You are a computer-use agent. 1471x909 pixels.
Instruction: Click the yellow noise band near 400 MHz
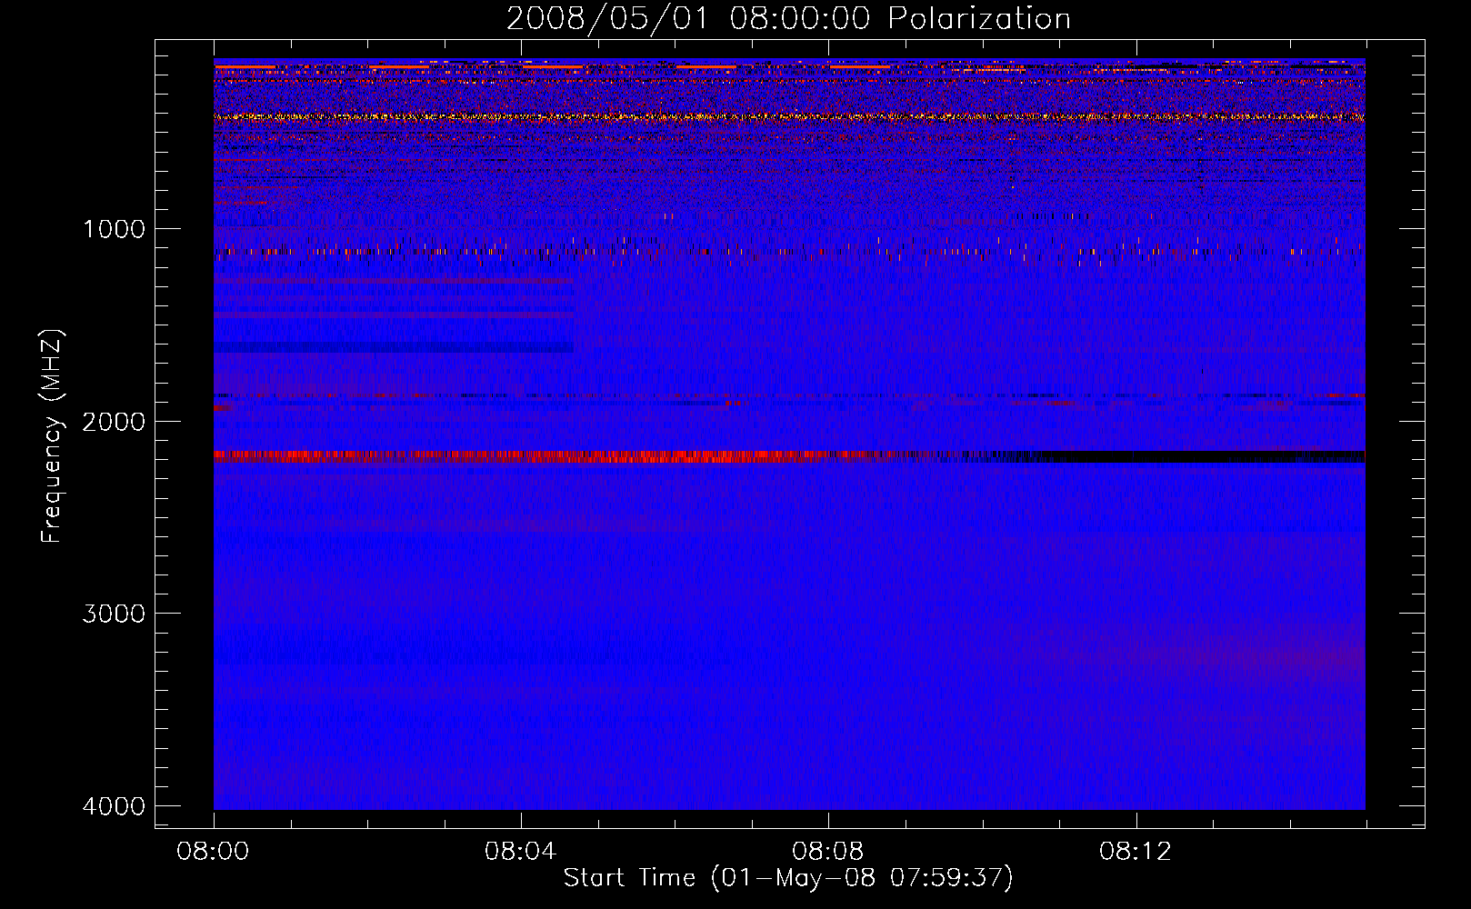tap(789, 116)
